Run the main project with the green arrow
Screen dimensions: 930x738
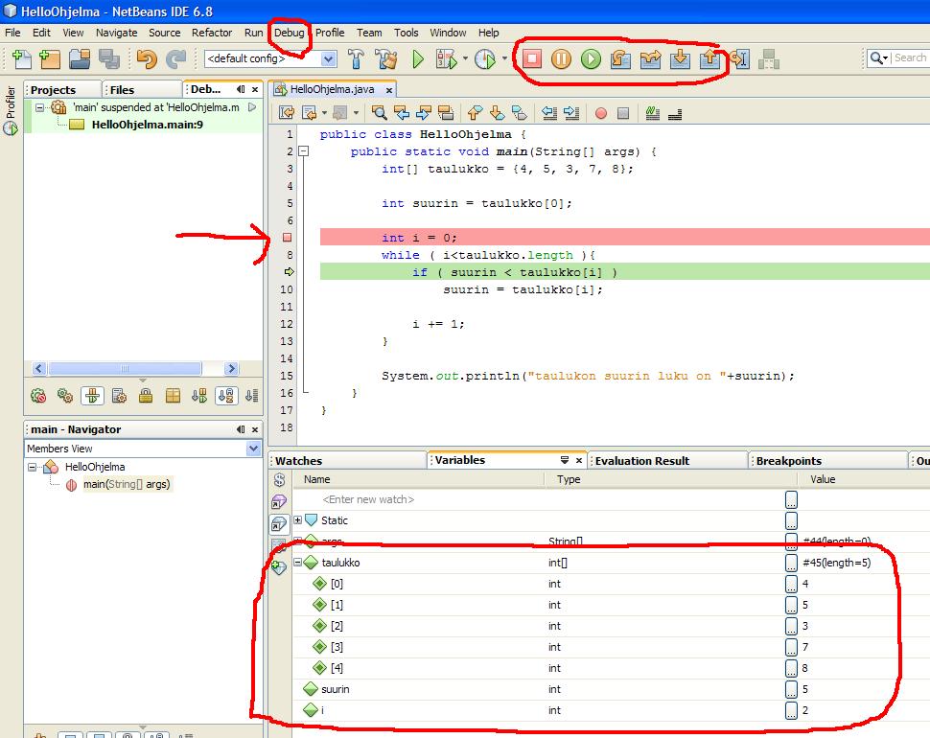tap(418, 58)
